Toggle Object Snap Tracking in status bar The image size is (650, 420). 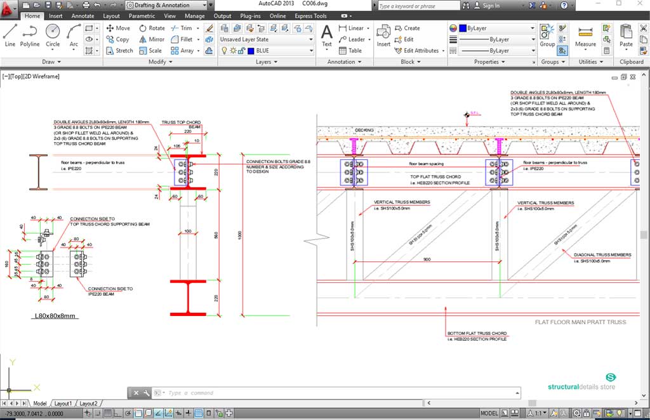[x=158, y=413]
